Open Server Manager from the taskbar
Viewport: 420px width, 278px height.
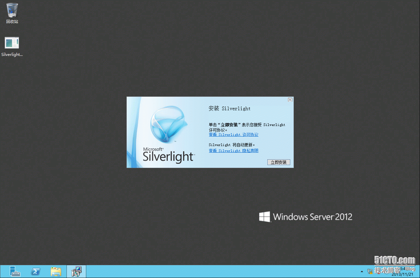click(x=15, y=271)
